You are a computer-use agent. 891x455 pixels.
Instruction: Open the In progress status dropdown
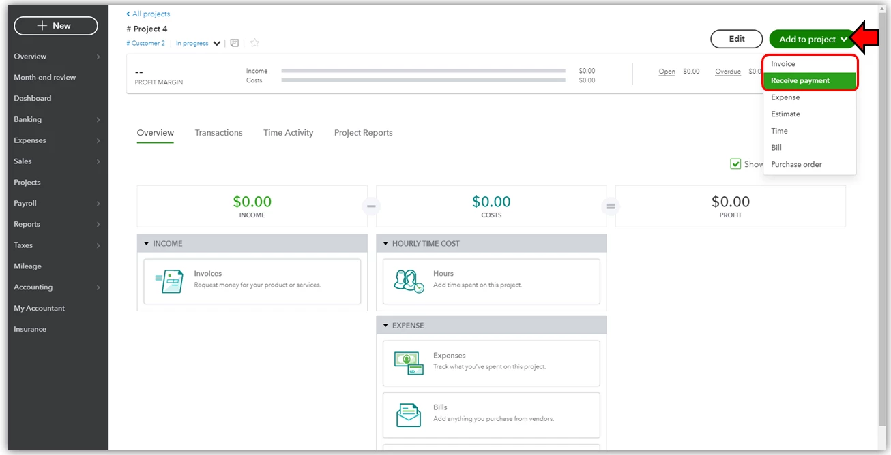(198, 43)
